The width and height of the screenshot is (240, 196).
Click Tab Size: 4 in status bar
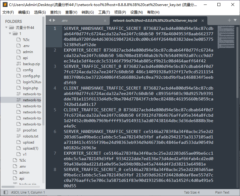coord(192,192)
